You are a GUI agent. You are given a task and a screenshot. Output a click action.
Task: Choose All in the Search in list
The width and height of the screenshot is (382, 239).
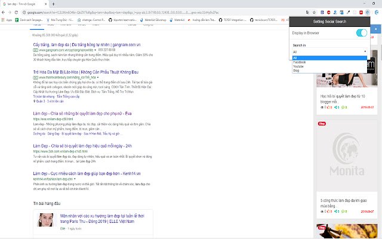329,58
